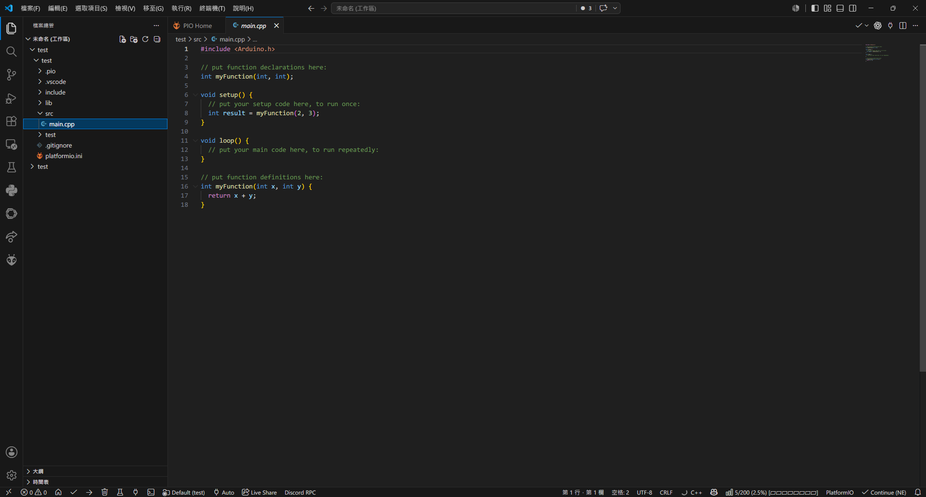
Task: Open the 檔案(F) menu
Action: point(30,8)
